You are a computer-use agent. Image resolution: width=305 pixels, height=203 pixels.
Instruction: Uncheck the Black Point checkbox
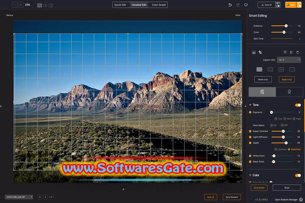250,162
